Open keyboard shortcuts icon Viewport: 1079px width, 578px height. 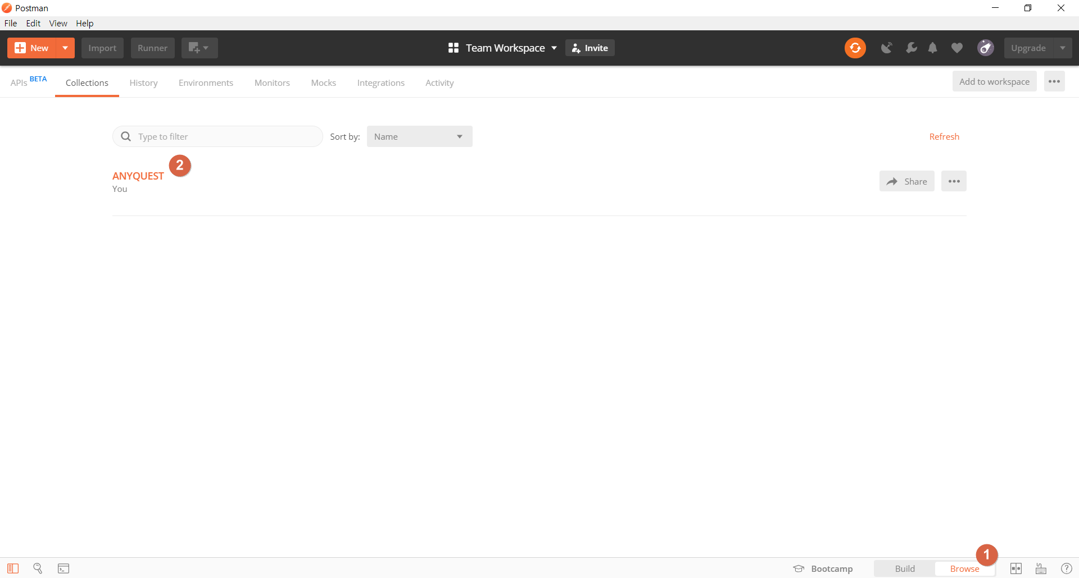pyautogui.click(x=1041, y=568)
